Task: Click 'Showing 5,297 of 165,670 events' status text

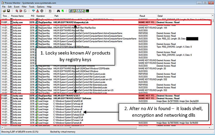Action: [x=20, y=132]
